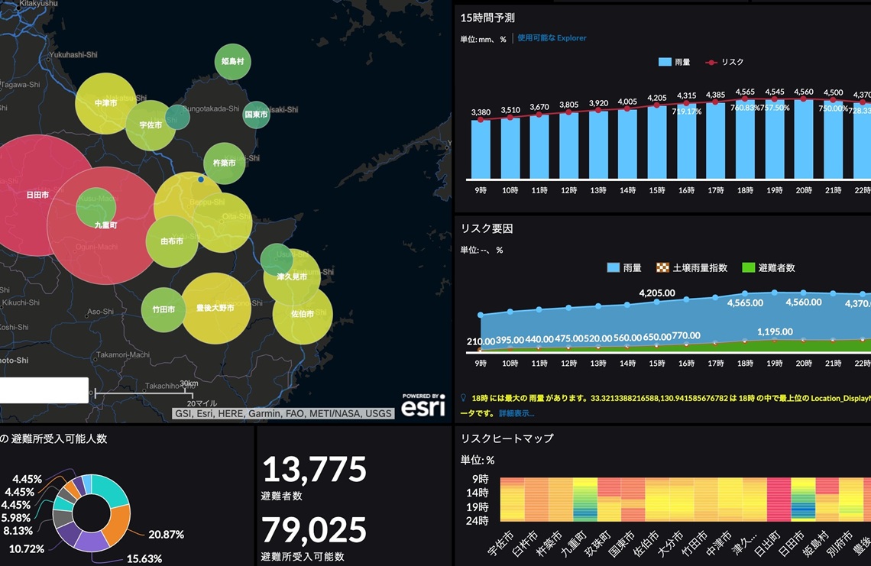Click the 詳細表示 link under insight text

[516, 413]
